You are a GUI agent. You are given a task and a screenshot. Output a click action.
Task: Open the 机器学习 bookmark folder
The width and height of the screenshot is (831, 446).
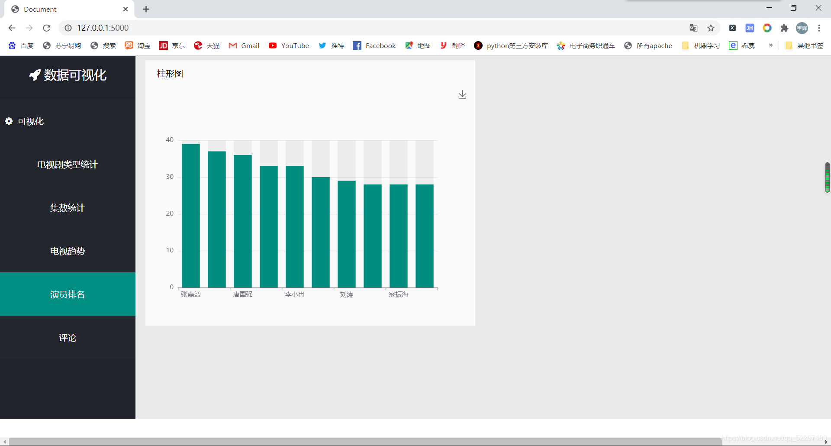pos(701,45)
